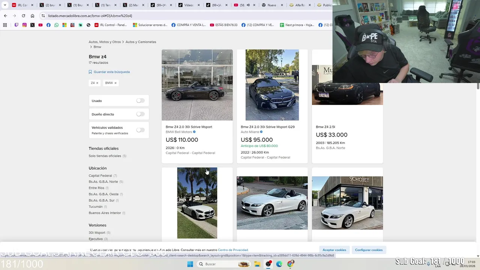Open Bmw Z4 2.5i listing title
480x270 pixels.
[325, 127]
